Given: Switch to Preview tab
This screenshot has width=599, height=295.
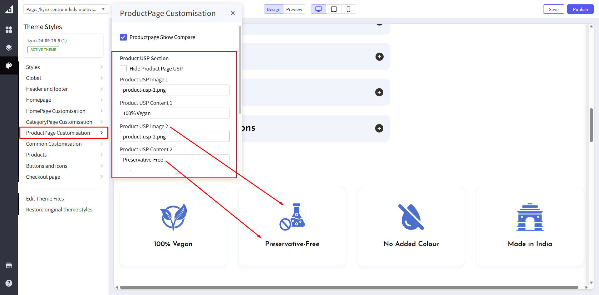Looking at the screenshot, I should [x=294, y=9].
